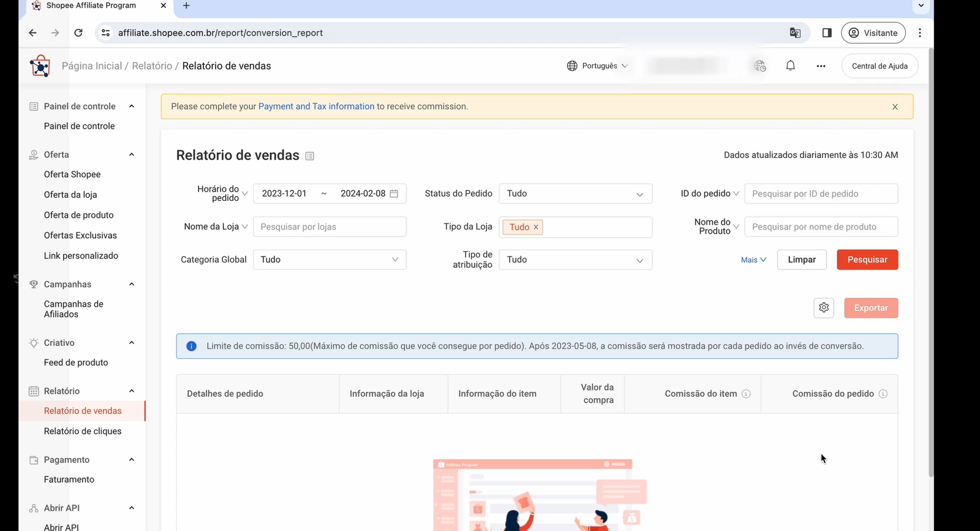Dismiss the payment and tax notice
This screenshot has width=980, height=531.
coord(895,107)
